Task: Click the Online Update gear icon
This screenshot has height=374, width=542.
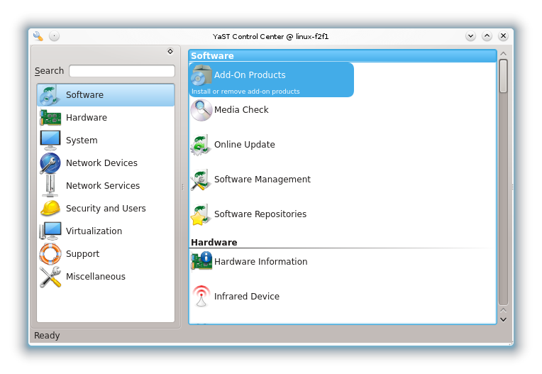Action: [x=201, y=145]
